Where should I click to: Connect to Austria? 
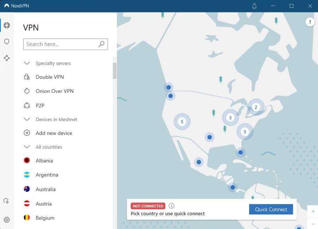43,204
